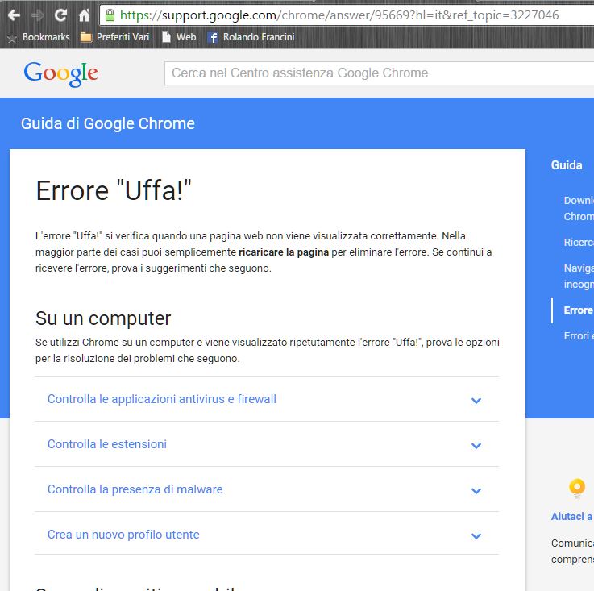Open the Ricerca sidebar link

tap(579, 242)
